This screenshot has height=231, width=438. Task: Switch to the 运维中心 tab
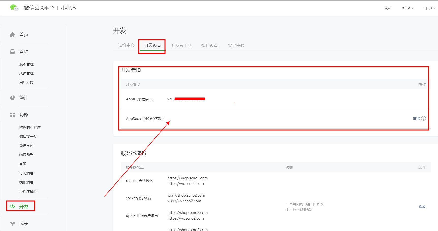click(x=126, y=45)
